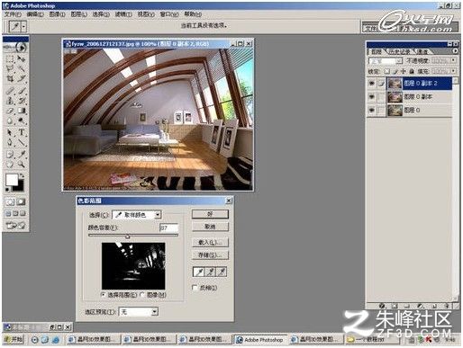Open the 选择 sampled colors dropdown
Screen dimensions: 463x348
pyautogui.click(x=137, y=215)
